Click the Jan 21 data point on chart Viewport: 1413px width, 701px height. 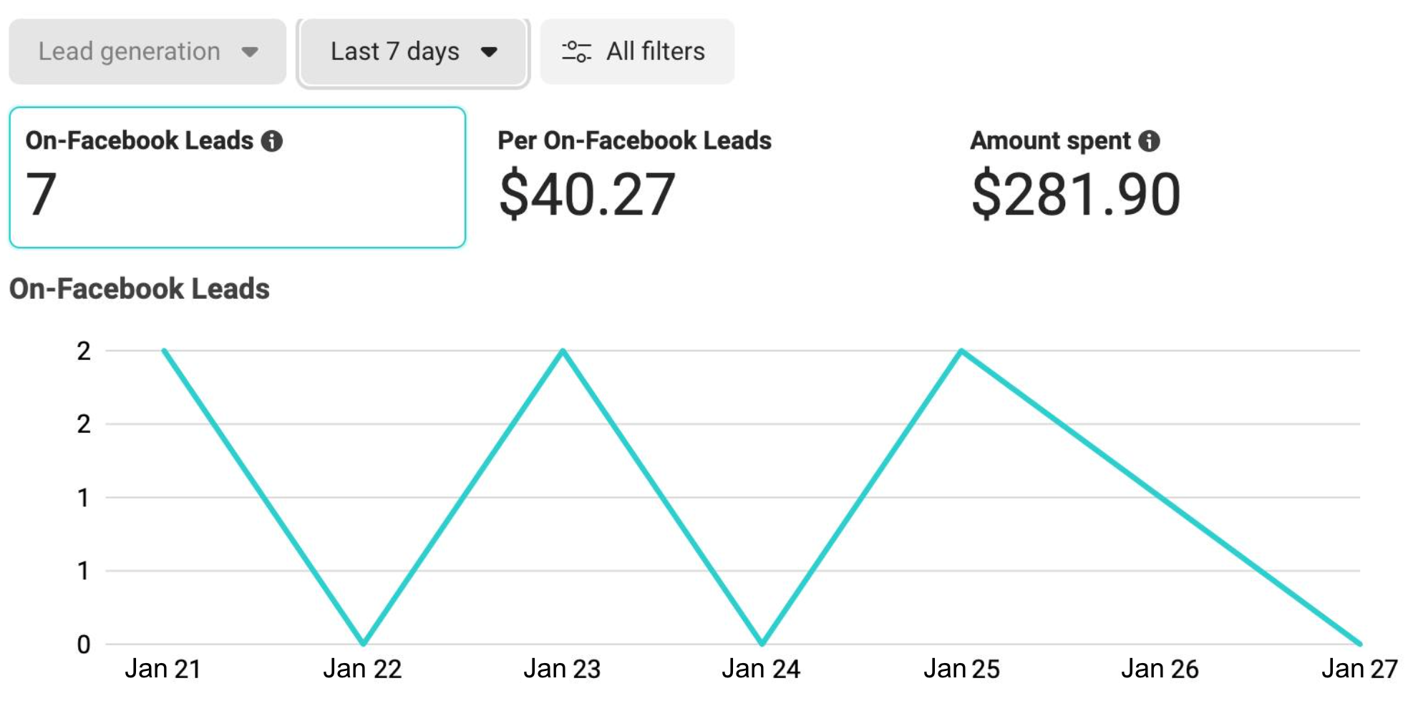pyautogui.click(x=164, y=350)
